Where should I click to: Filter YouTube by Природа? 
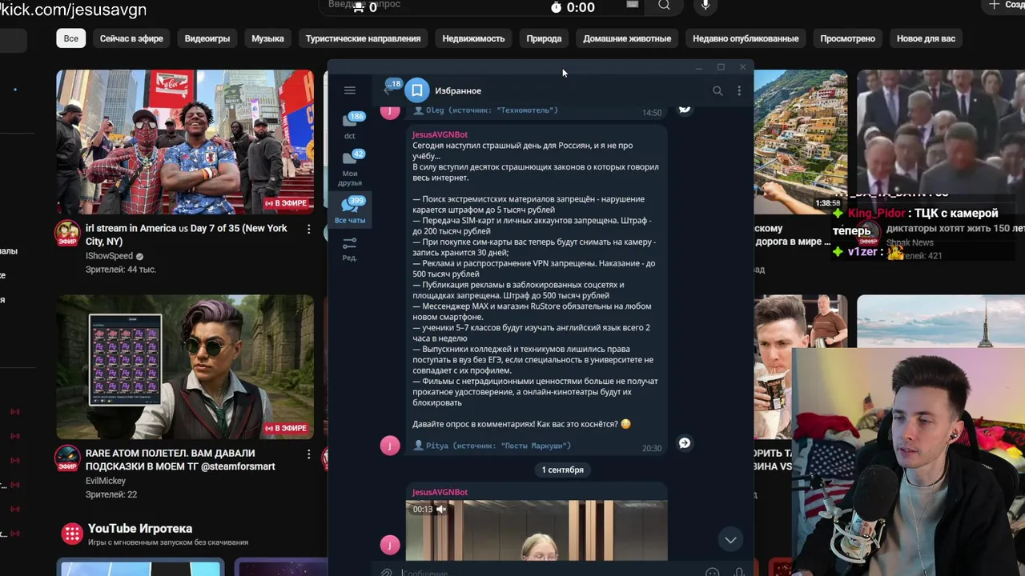(544, 38)
